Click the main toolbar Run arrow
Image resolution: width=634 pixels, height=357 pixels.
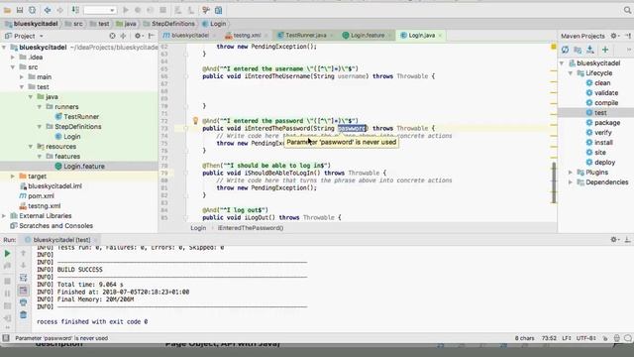click(x=126, y=10)
